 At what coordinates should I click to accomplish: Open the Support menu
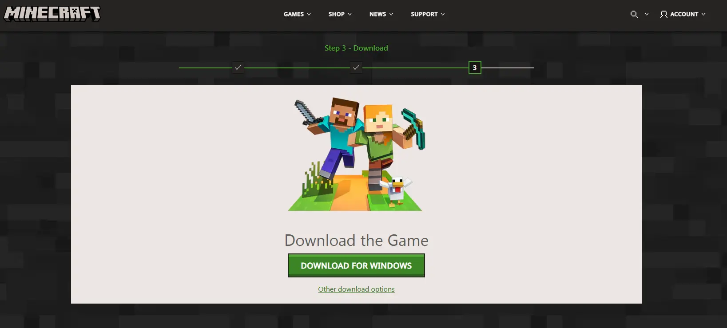(x=428, y=14)
